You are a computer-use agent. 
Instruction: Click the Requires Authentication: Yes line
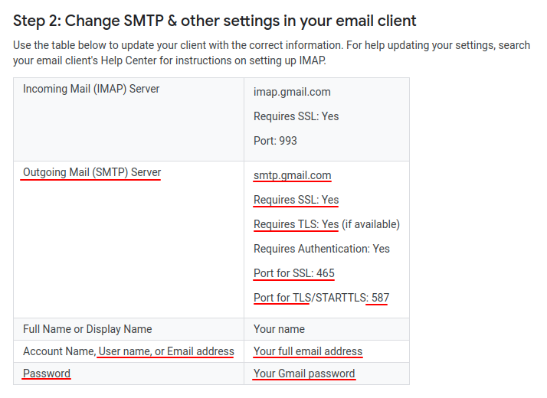(x=322, y=249)
